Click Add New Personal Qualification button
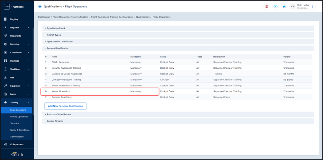 point(65,106)
